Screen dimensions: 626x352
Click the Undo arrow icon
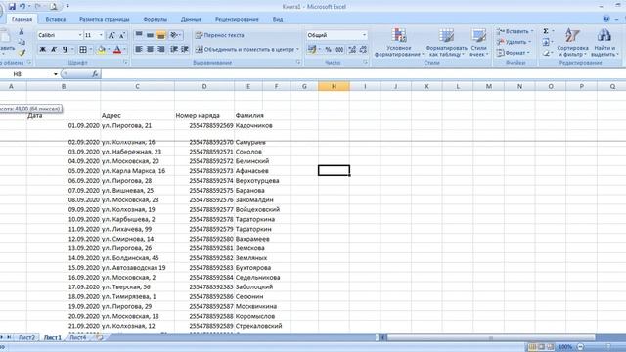click(x=22, y=7)
